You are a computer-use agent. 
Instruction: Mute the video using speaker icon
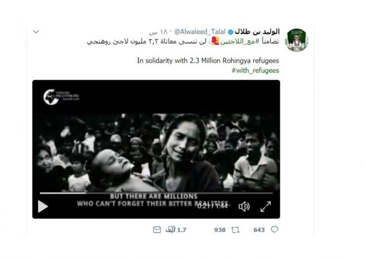click(x=244, y=206)
